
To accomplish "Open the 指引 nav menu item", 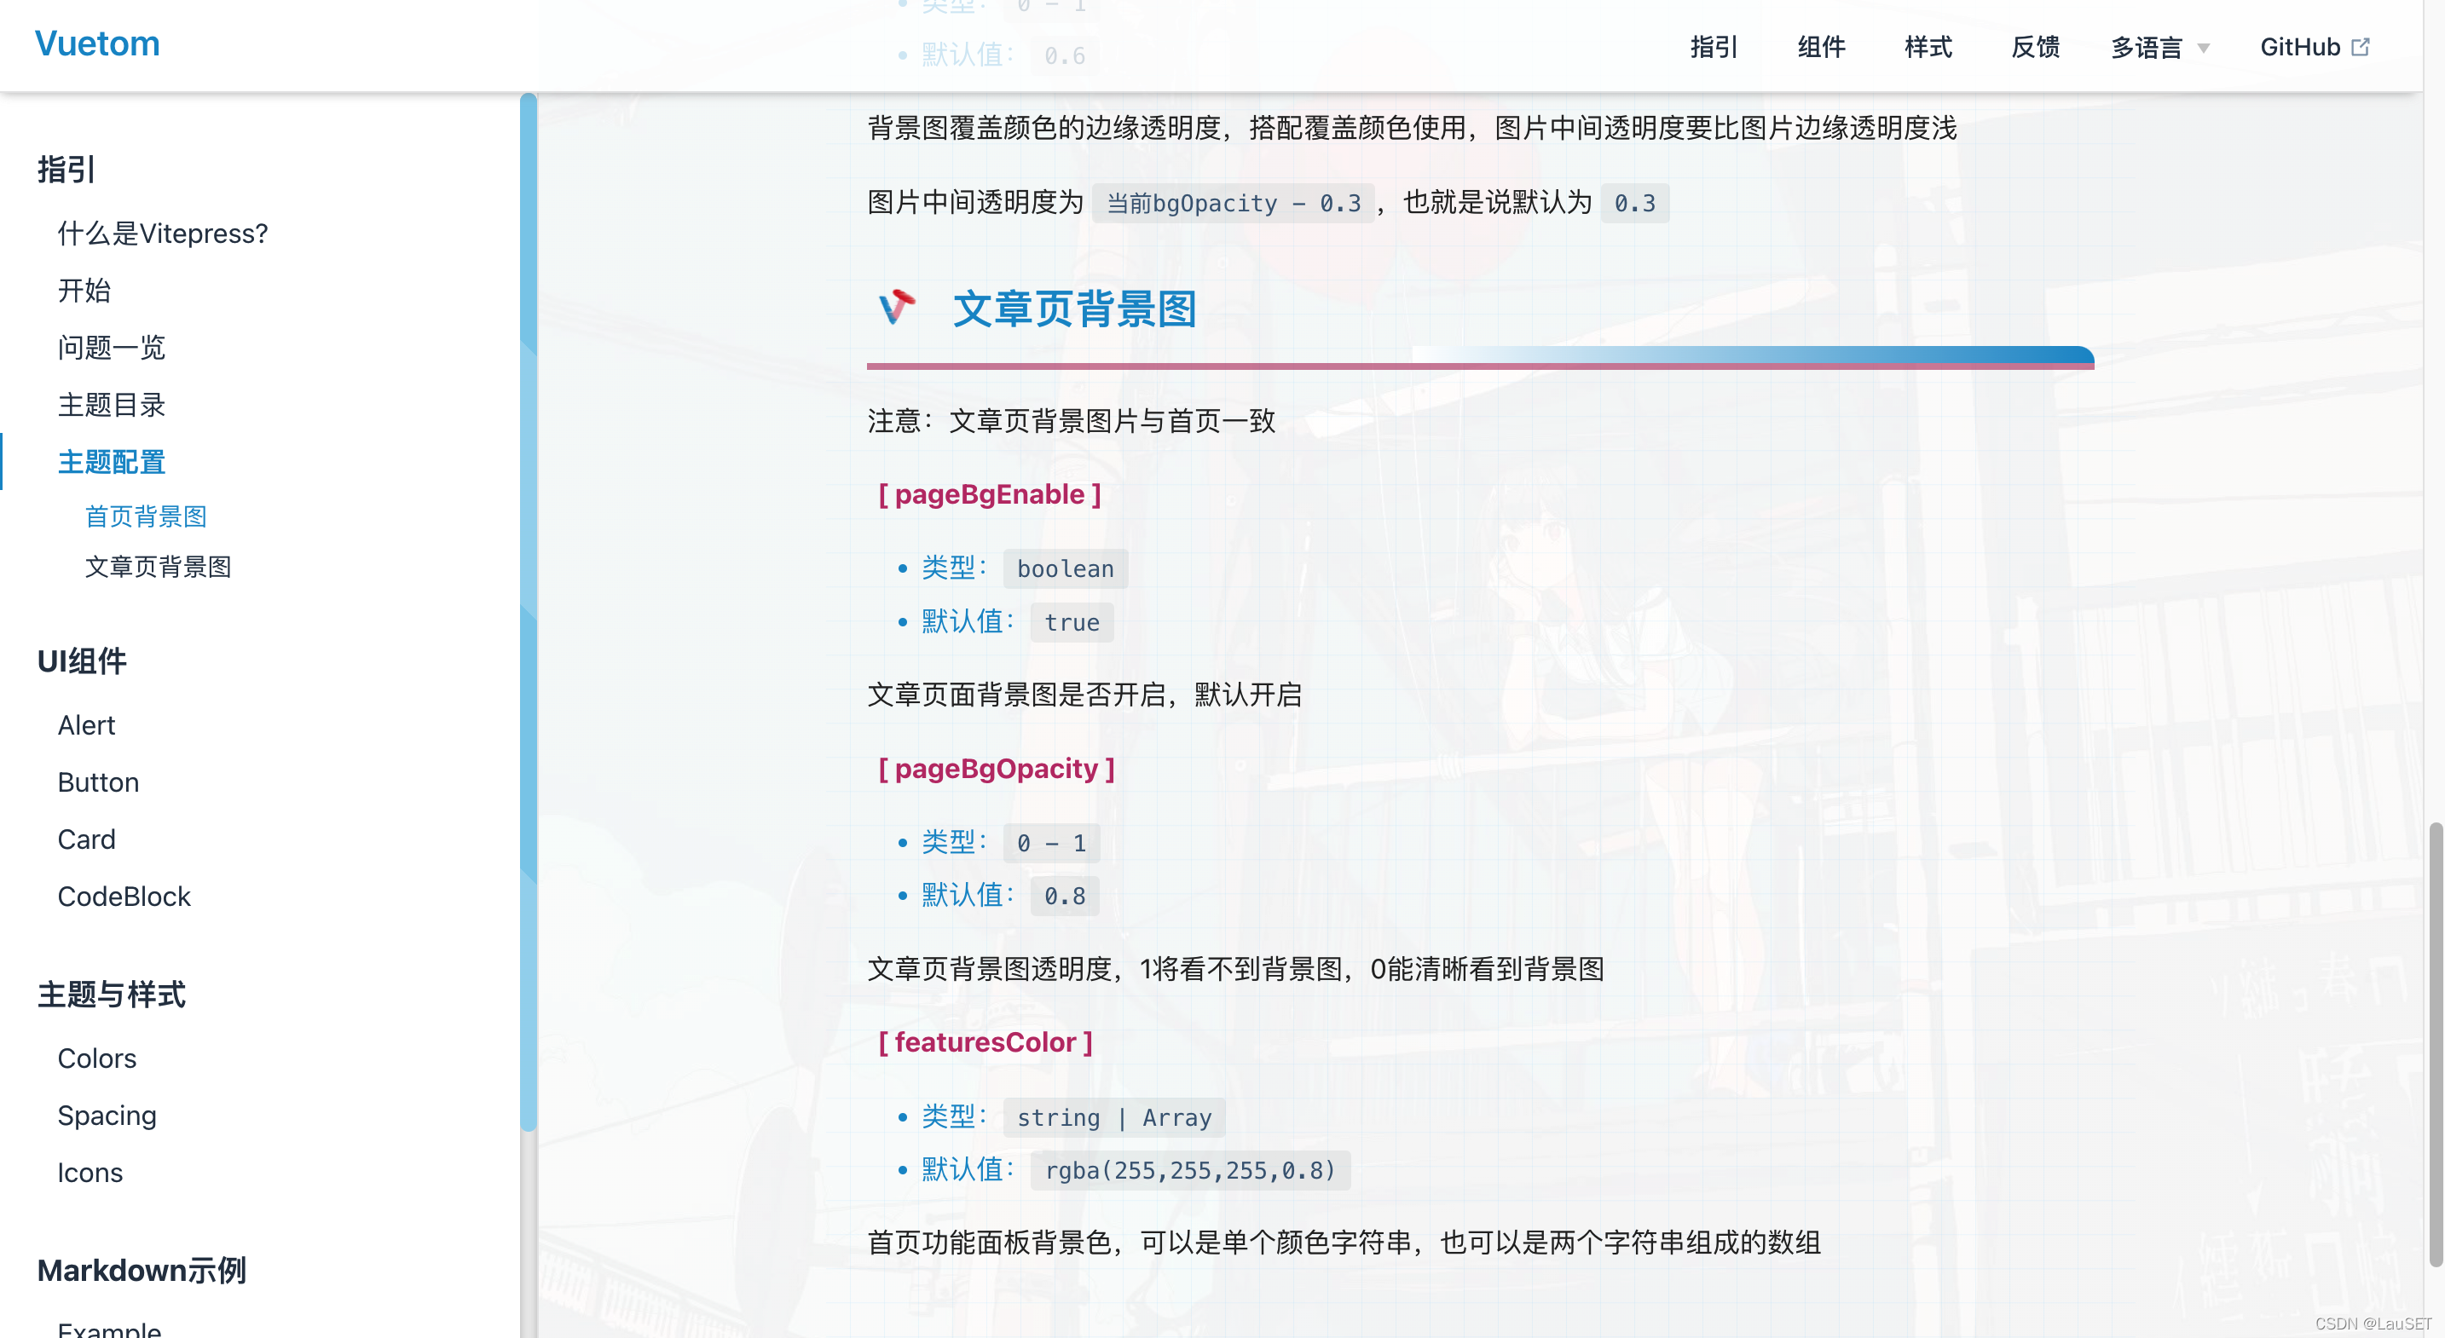I will (1714, 47).
